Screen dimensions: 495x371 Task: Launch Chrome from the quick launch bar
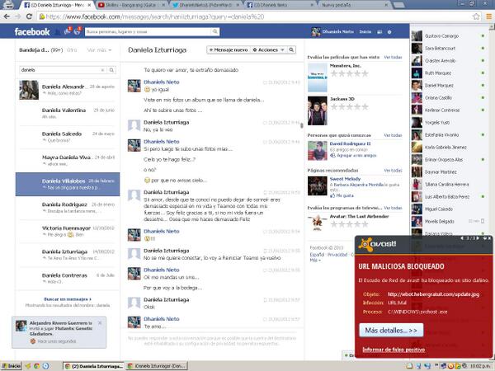36,366
